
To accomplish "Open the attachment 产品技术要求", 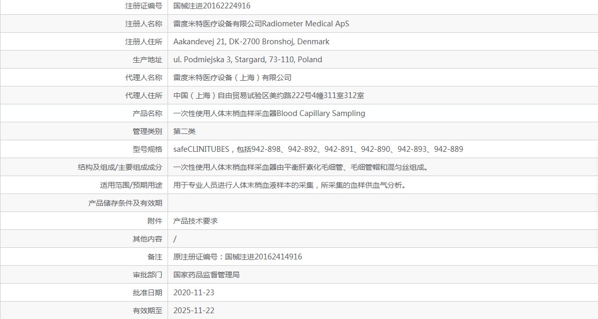I will [x=195, y=221].
